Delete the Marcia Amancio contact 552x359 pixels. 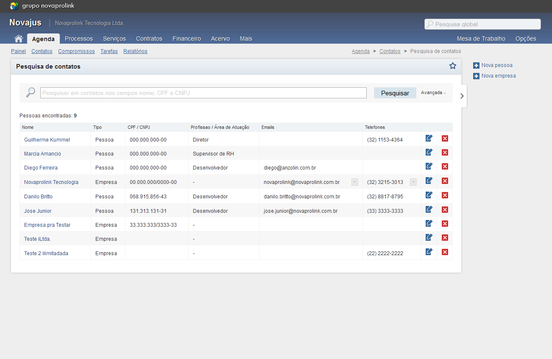point(445,153)
